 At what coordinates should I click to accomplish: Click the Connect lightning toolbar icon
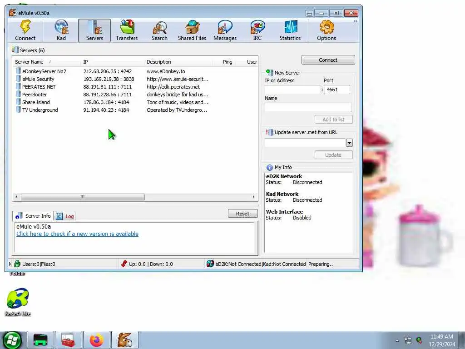click(x=25, y=30)
